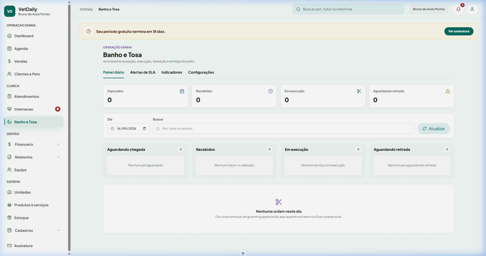The width and height of the screenshot is (486, 256).
Task: Select Banho e Tosa in sidebar
Action: (34, 122)
